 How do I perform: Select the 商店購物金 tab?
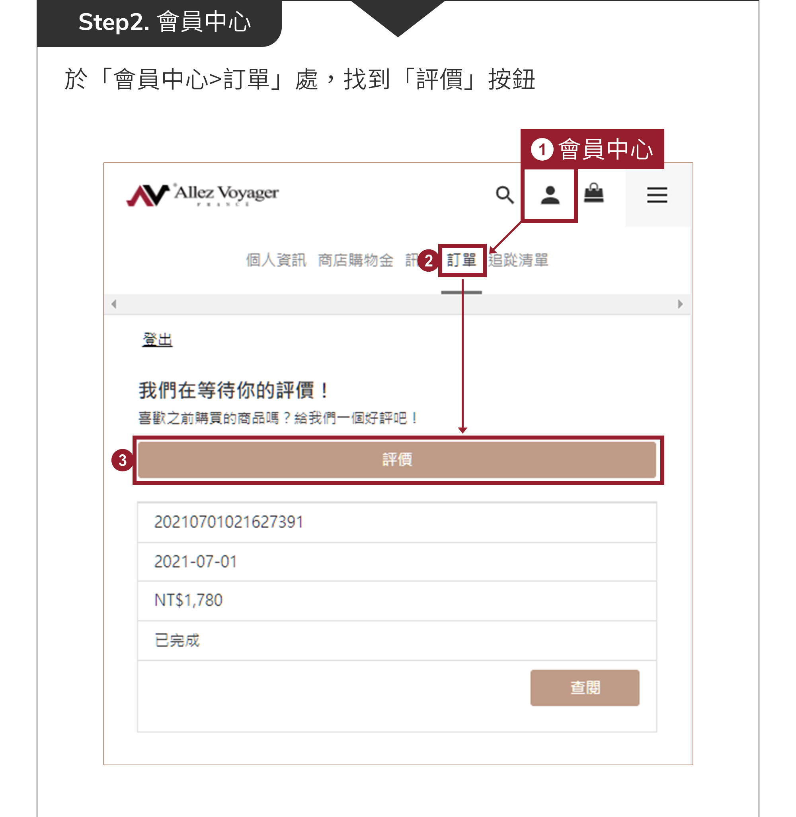coord(355,260)
